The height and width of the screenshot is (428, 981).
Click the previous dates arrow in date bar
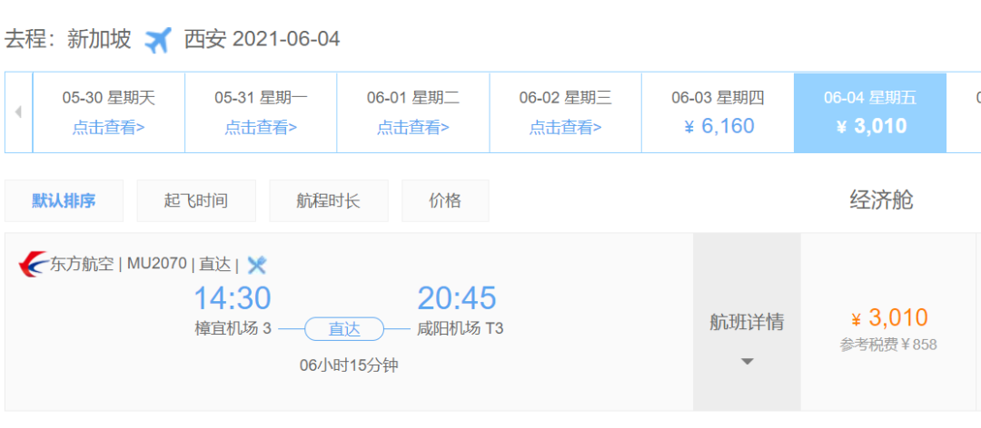click(19, 112)
